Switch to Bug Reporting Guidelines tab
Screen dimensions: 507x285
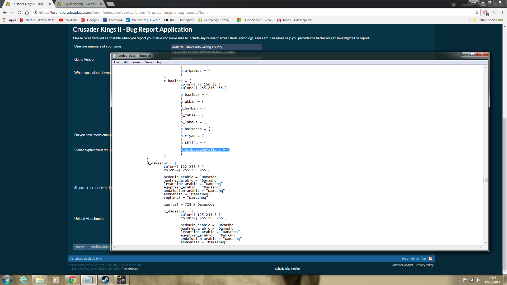(79, 4)
